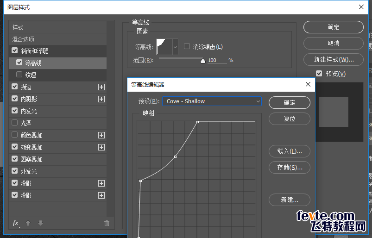372x238 pixels.
Task: Delete effect using trash icon
Action: tap(107, 223)
